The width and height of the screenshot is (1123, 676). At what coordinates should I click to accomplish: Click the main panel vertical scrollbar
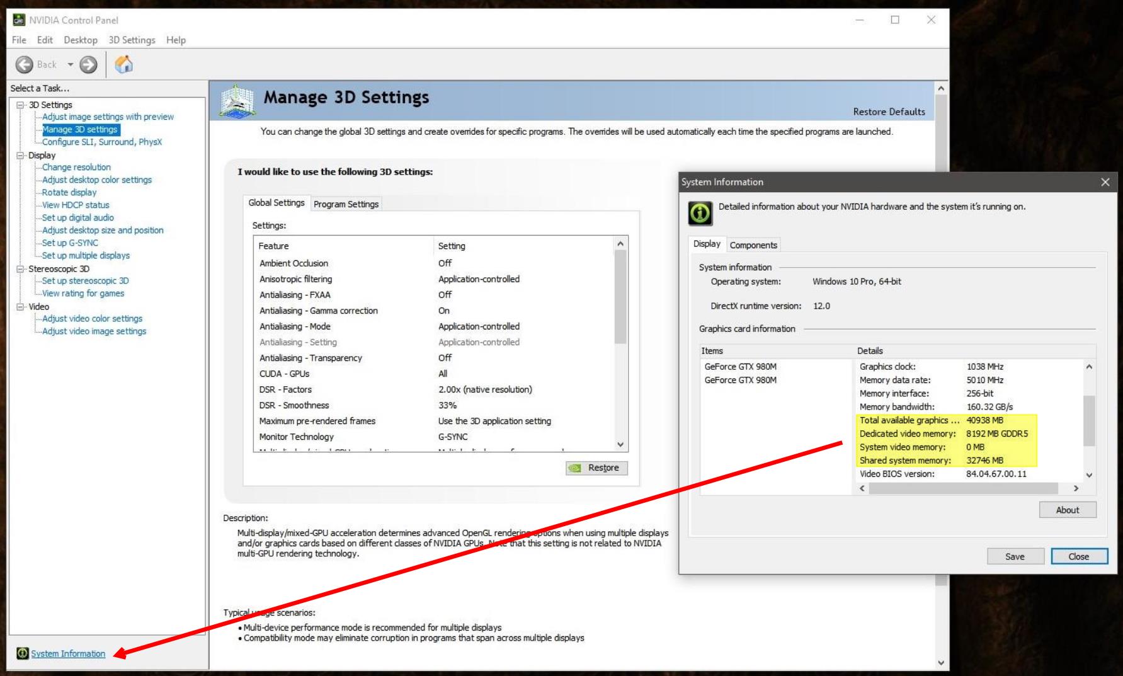click(941, 375)
